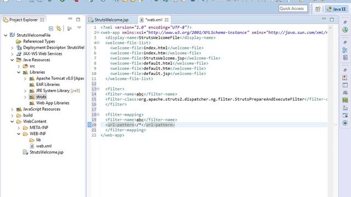This screenshot has height=197, width=351.
Task: Expand JRE System Library node
Action: pos(25,91)
